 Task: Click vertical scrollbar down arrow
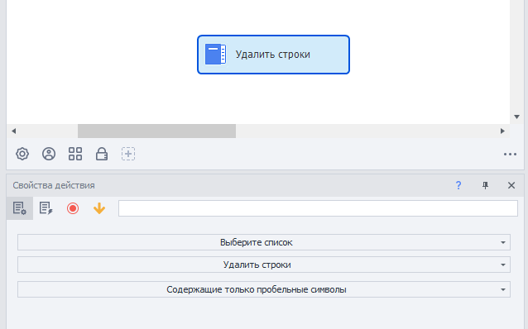517,117
